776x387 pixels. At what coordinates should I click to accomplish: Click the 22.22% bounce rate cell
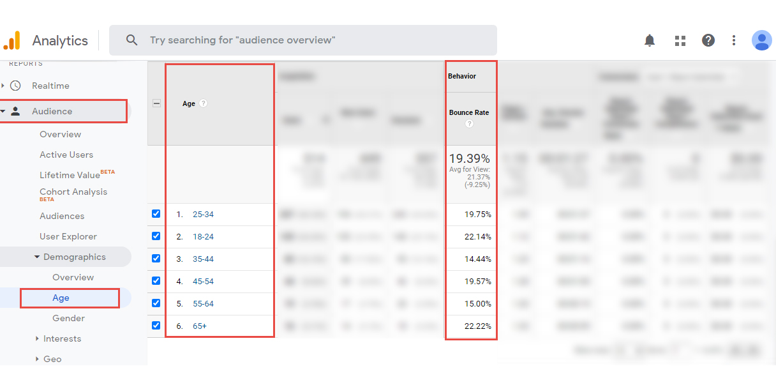[x=478, y=326]
